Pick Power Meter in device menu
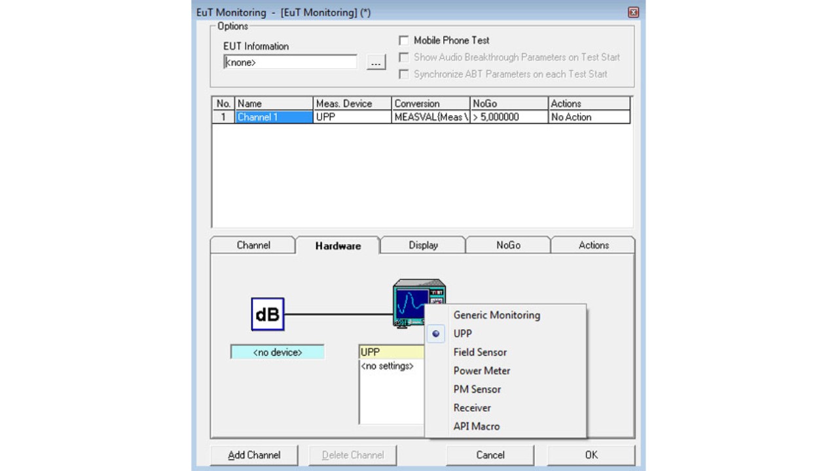The width and height of the screenshot is (838, 471). pyautogui.click(x=481, y=371)
